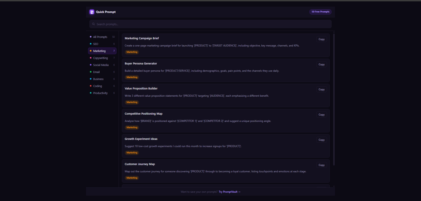
Task: Copy the Competitive Positioning Map prompt
Action: pyautogui.click(x=321, y=115)
